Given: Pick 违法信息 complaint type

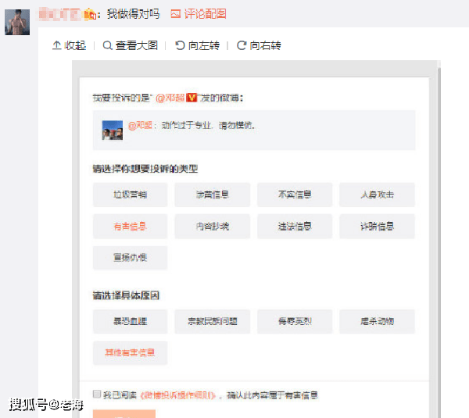Looking at the screenshot, I should click(x=295, y=227).
